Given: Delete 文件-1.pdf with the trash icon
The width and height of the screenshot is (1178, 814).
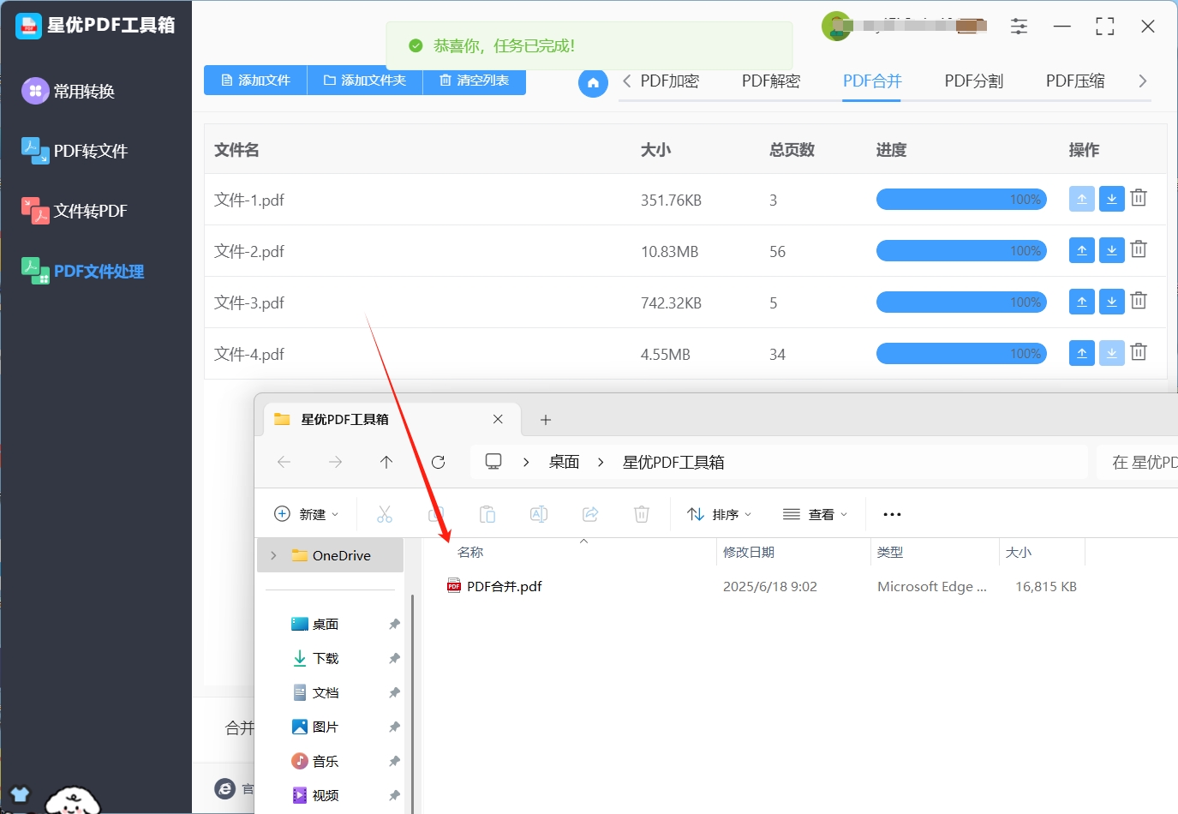Looking at the screenshot, I should click(1139, 198).
